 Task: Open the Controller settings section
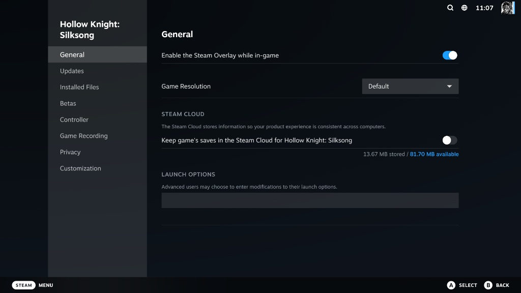point(74,120)
